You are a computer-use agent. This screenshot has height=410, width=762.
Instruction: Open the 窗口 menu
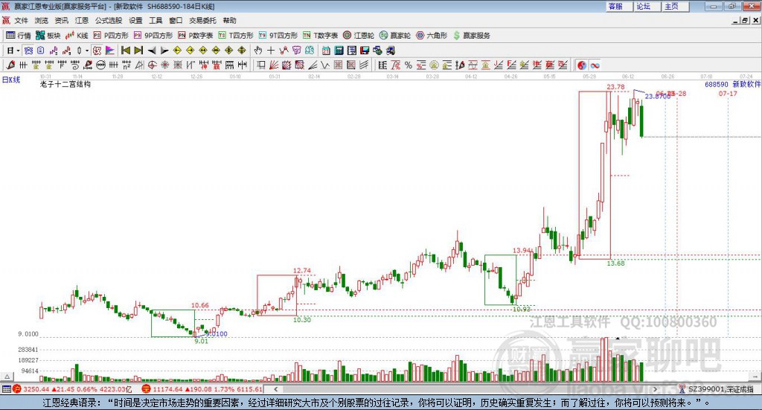point(176,20)
